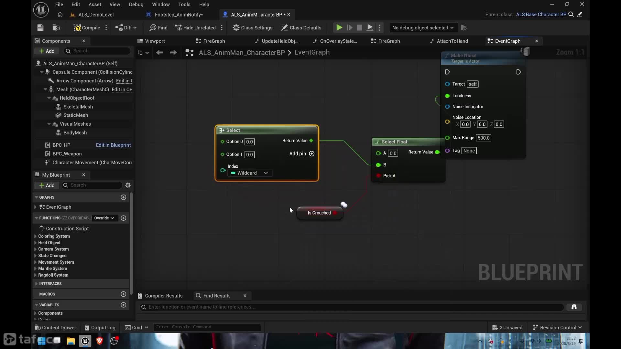This screenshot has width=621, height=349.
Task: Add a new component
Action: (47, 51)
